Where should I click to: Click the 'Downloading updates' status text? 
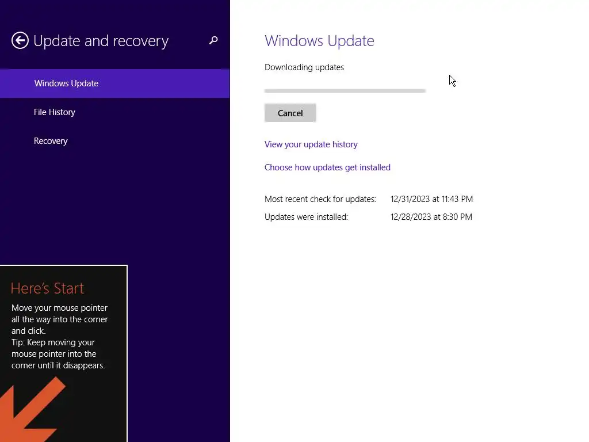coord(304,67)
